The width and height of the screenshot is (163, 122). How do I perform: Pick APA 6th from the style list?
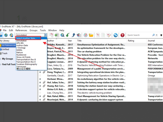coord(20,43)
